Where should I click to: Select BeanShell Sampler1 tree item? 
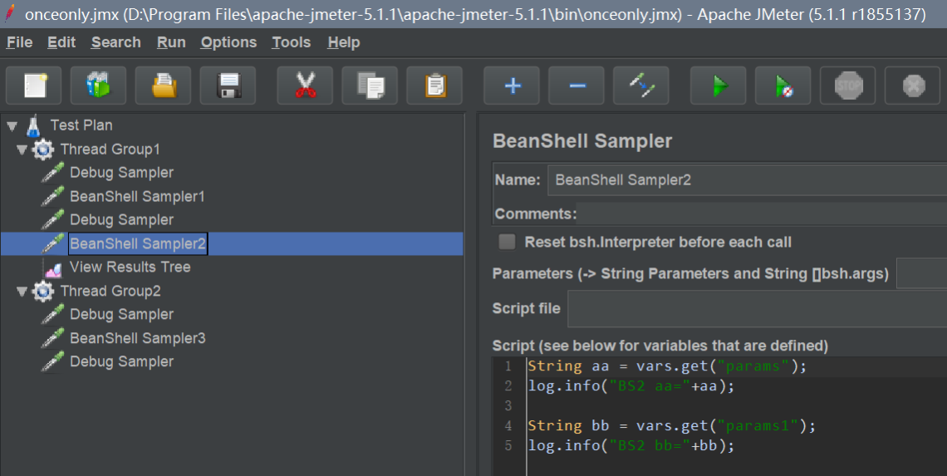[x=137, y=196]
